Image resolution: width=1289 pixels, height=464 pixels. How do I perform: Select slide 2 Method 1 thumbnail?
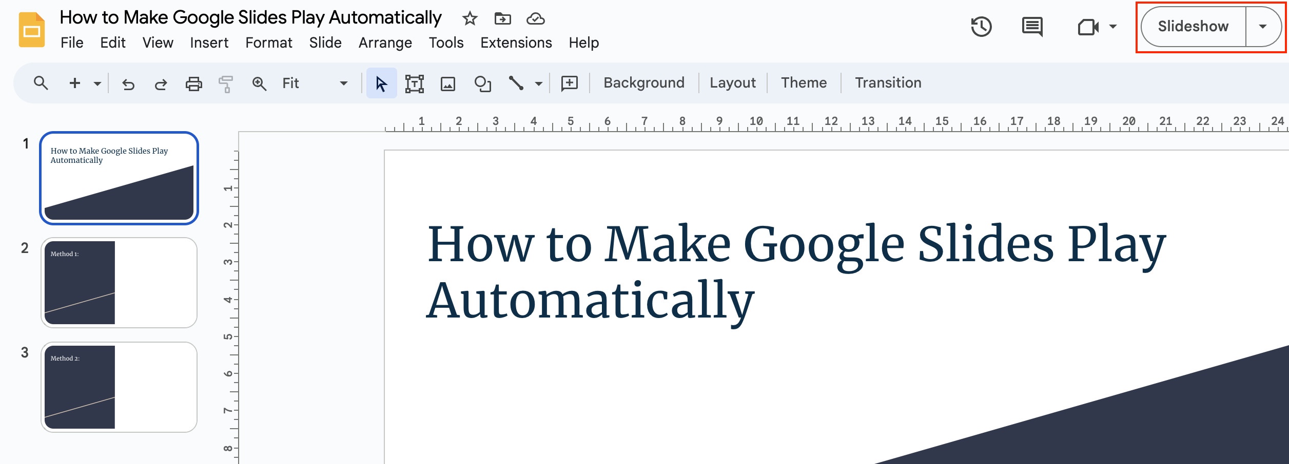click(119, 283)
